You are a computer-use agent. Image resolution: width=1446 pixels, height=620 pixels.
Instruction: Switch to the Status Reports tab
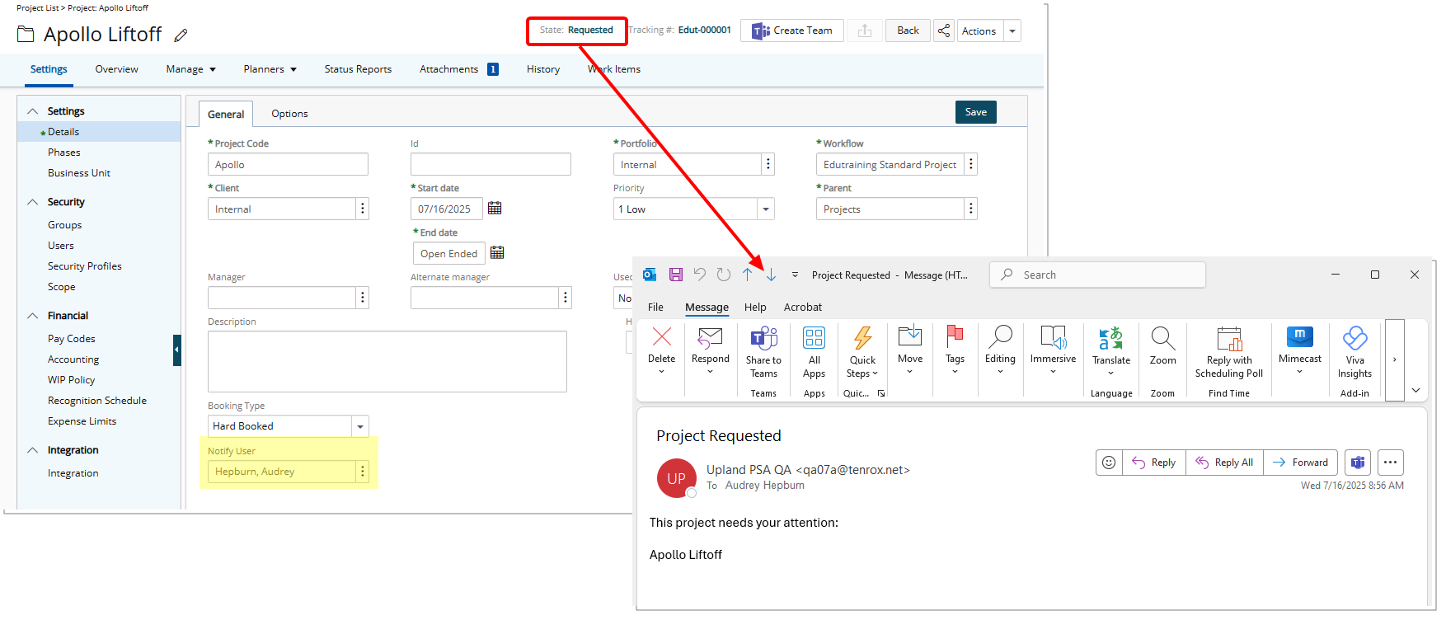(x=358, y=69)
